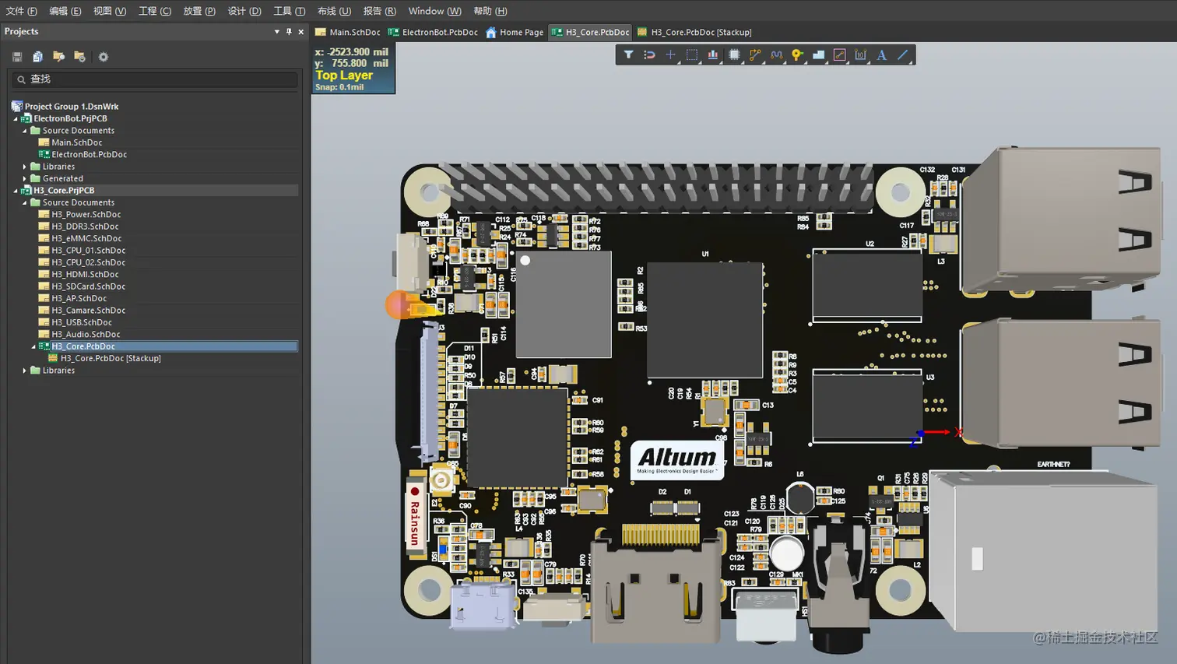Select the place component chip icon
Image resolution: width=1177 pixels, height=664 pixels.
click(734, 55)
